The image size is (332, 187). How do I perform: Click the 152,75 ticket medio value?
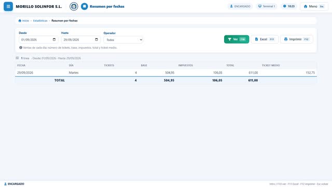click(x=310, y=73)
